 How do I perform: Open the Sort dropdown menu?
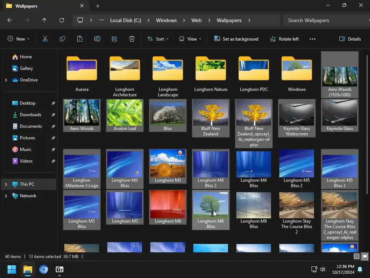click(158, 39)
